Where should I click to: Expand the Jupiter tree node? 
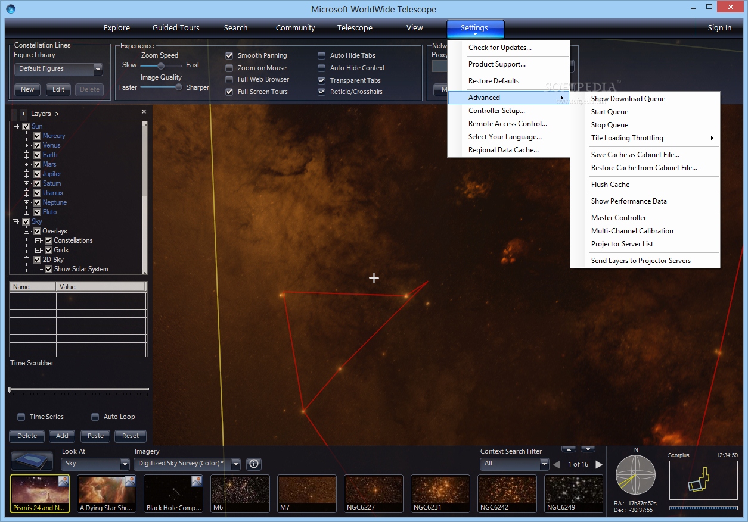27,174
